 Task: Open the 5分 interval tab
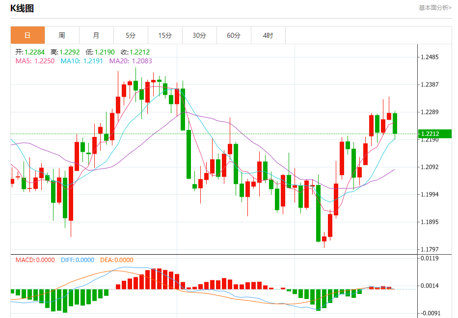(x=131, y=35)
